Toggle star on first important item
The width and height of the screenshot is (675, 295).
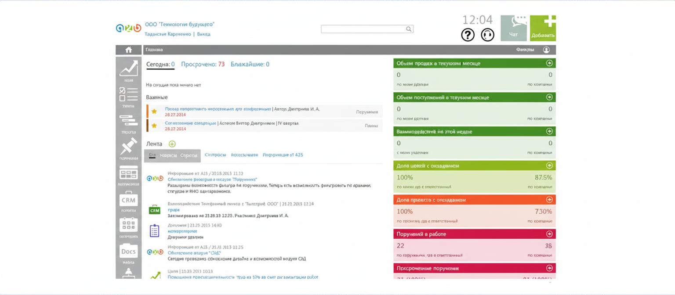(154, 112)
